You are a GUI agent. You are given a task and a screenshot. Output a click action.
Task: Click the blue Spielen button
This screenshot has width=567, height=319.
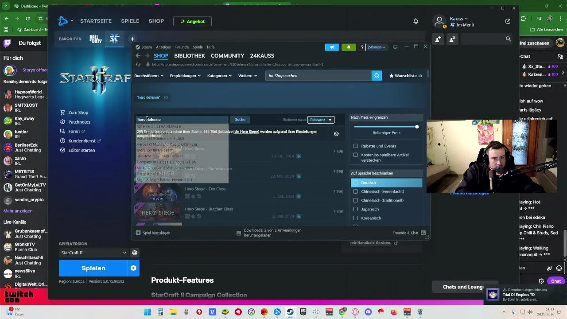point(93,268)
